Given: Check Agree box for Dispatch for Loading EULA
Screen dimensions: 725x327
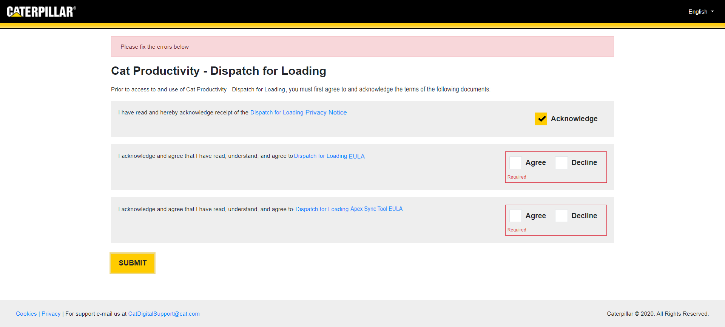Looking at the screenshot, I should tap(515, 163).
